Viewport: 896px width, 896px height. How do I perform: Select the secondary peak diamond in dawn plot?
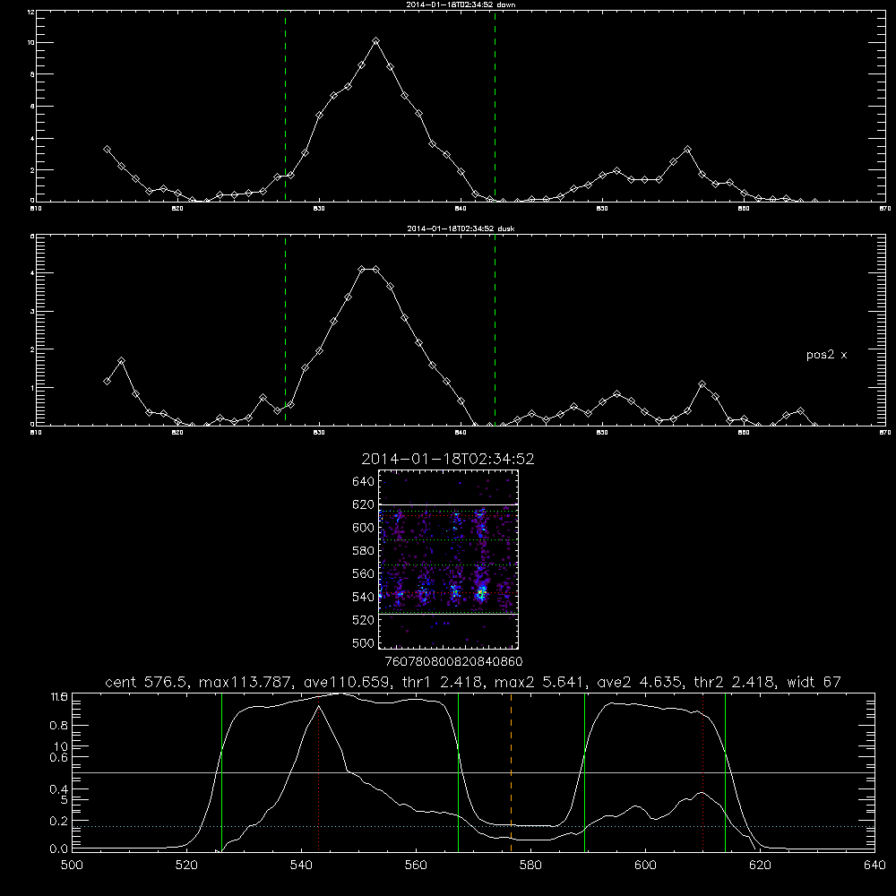[687, 149]
